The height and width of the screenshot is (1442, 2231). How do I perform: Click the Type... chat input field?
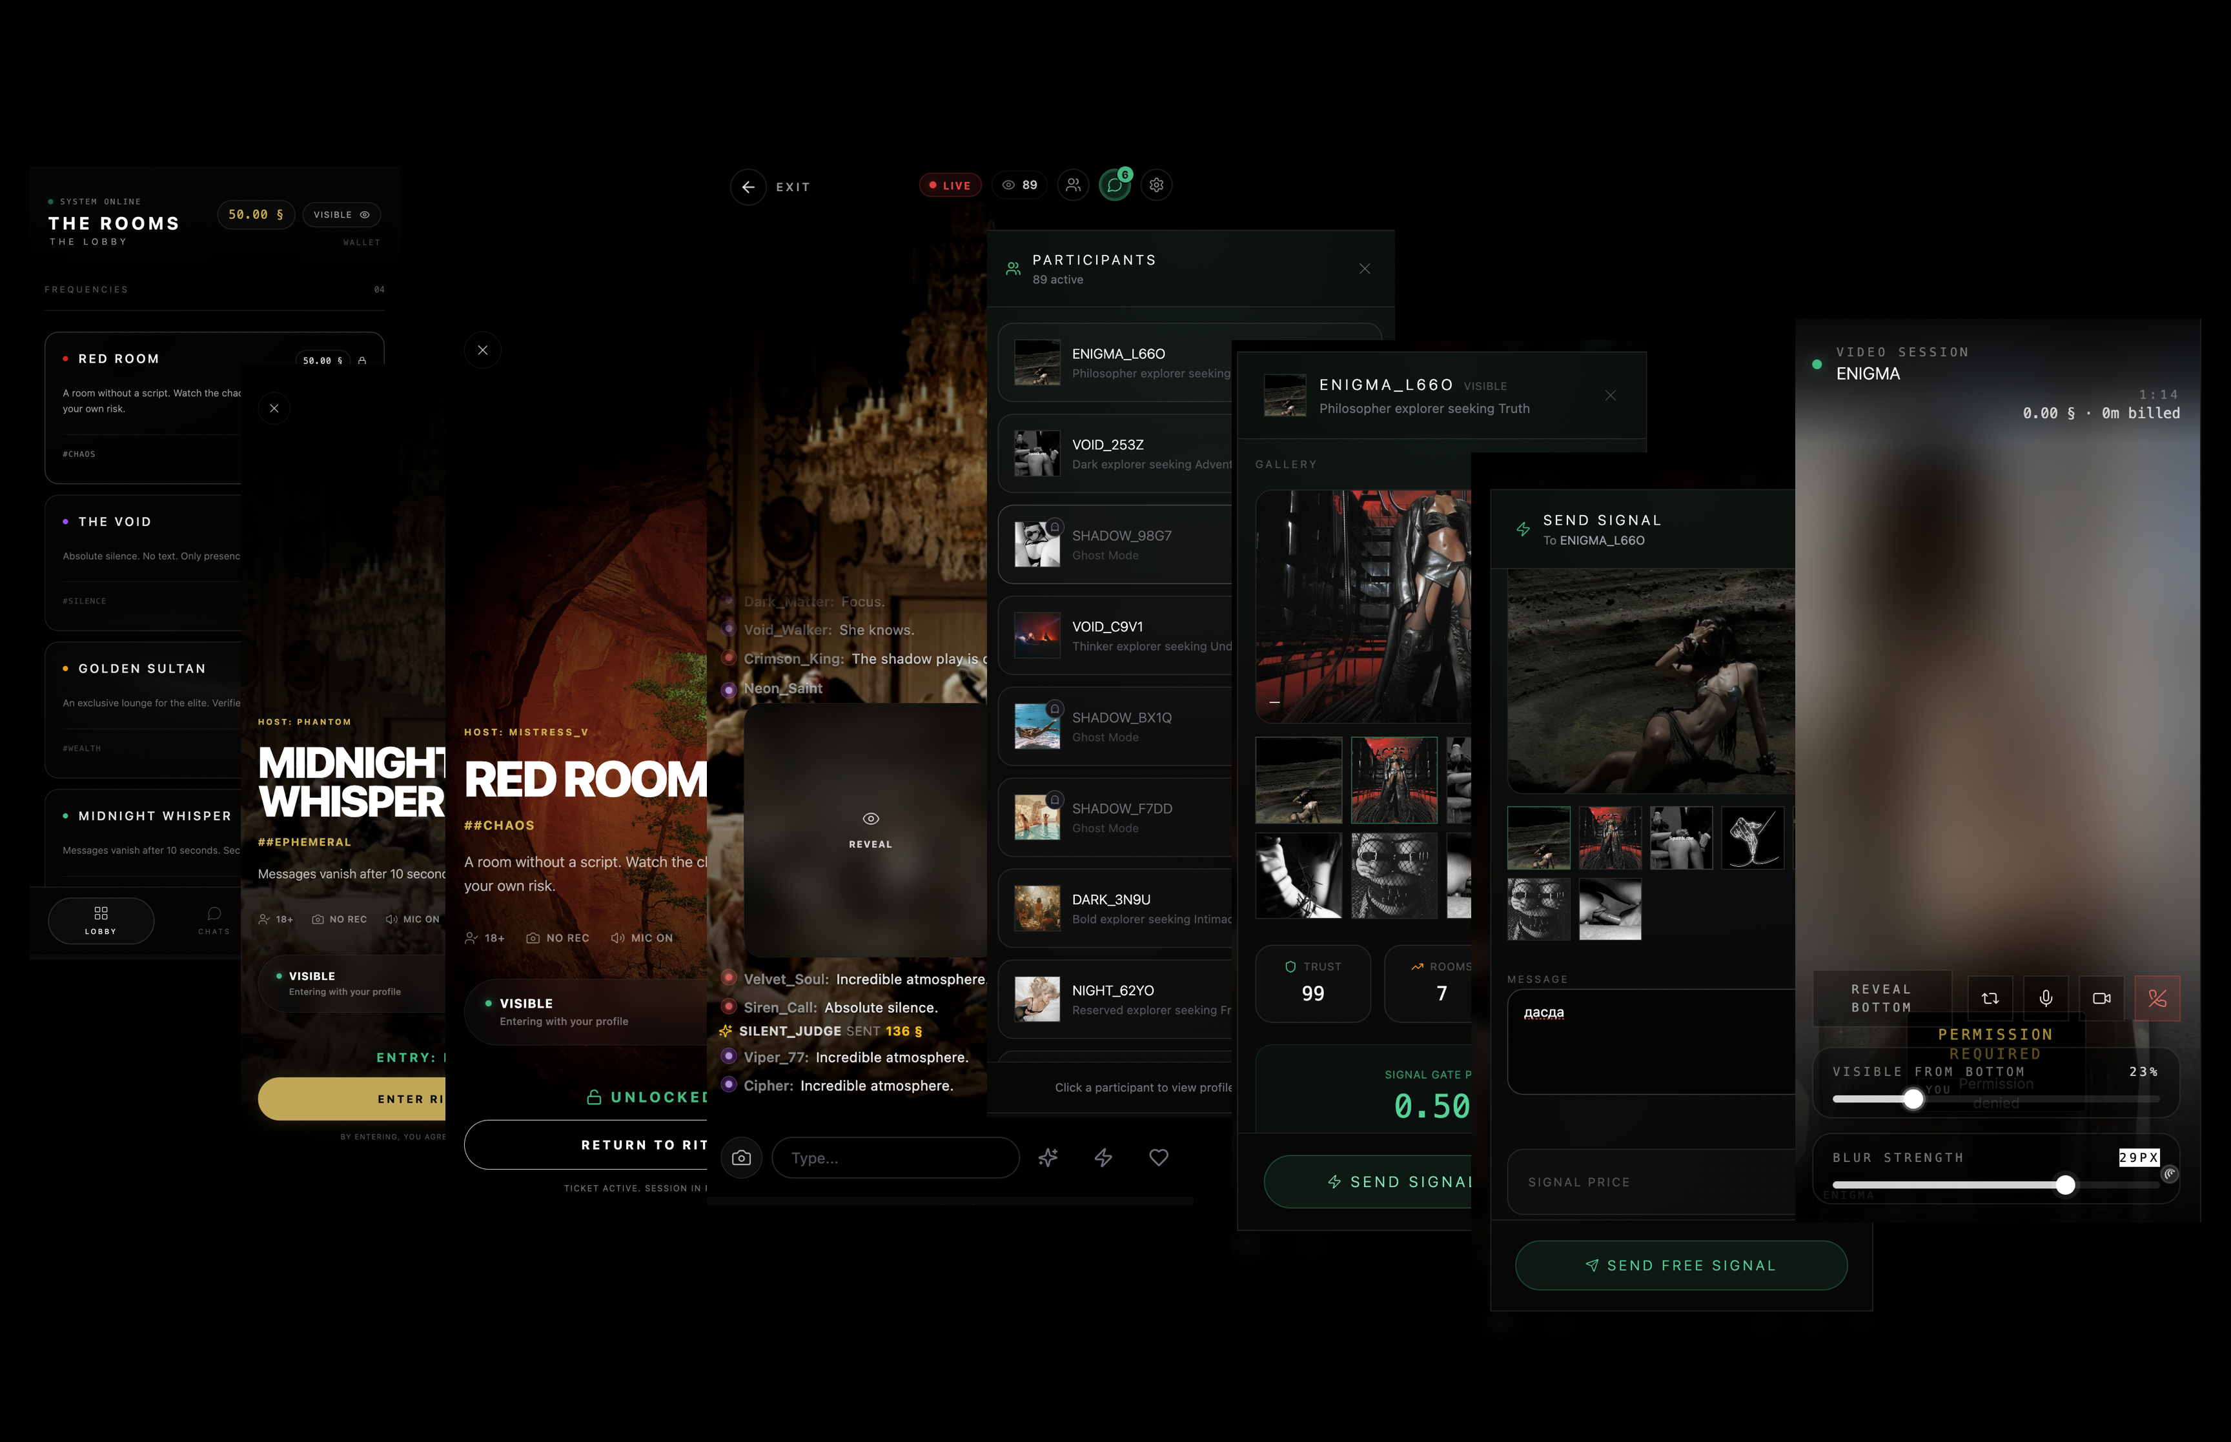pos(895,1158)
